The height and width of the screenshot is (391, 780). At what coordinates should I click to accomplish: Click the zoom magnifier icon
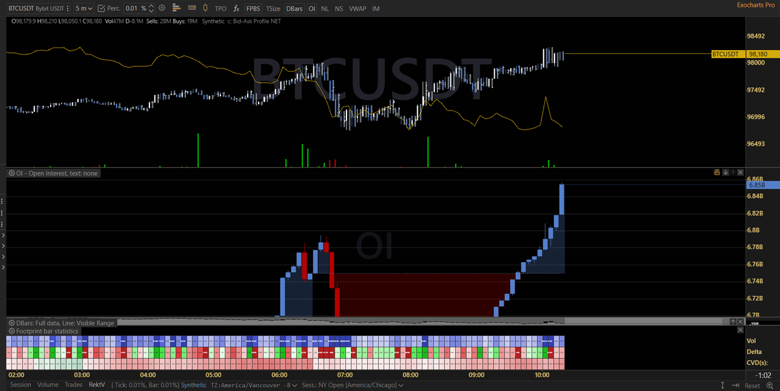click(x=770, y=385)
